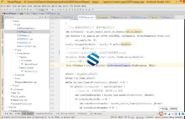Open the Terminal tool window button

pyautogui.click(x=82, y=113)
